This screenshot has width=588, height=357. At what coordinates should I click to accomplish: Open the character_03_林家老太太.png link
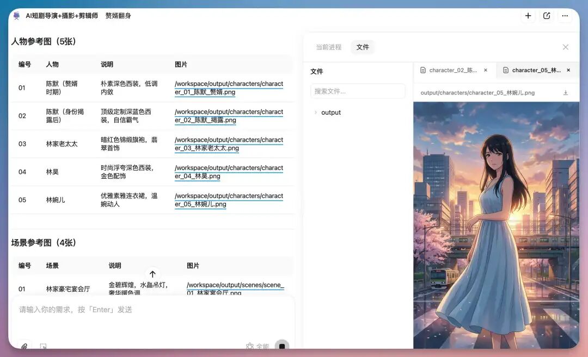pos(229,144)
